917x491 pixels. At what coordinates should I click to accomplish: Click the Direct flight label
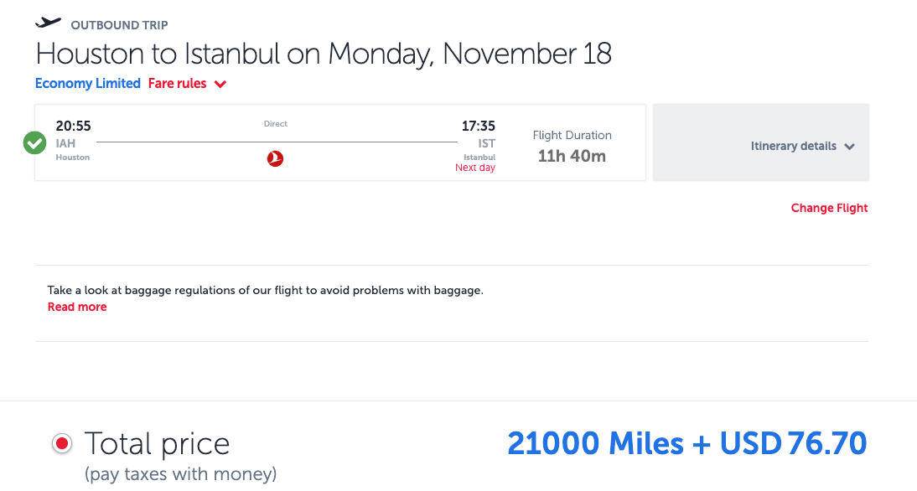[275, 124]
